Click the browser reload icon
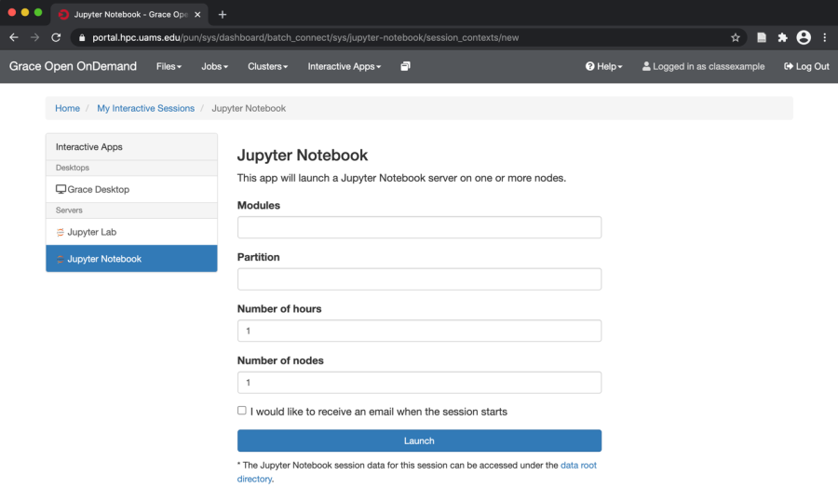 point(56,37)
